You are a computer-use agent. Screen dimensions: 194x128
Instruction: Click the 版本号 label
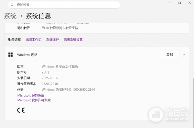(x=22, y=72)
